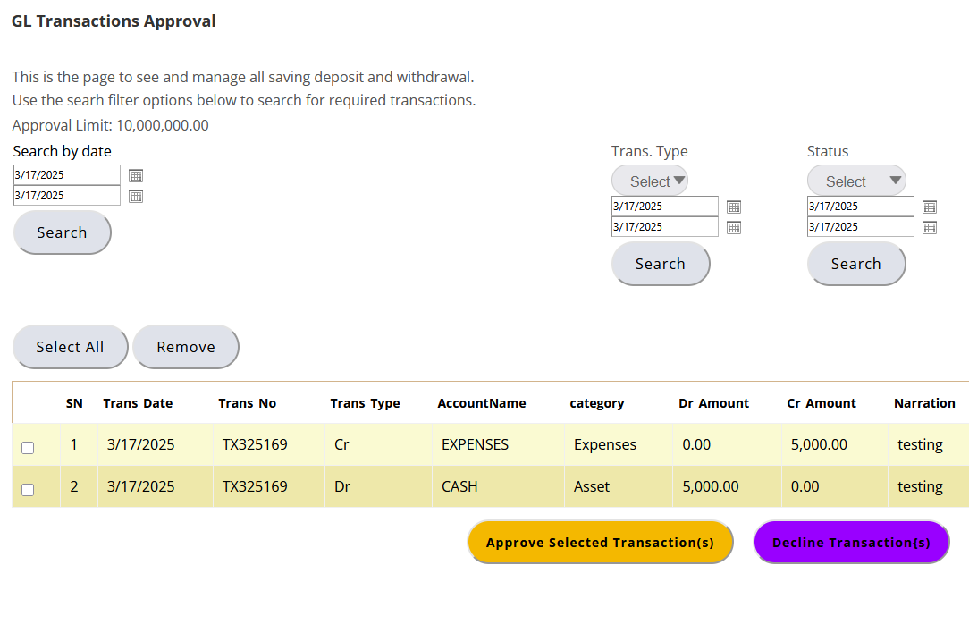Expand the Trans. Type Select dropdown

pyautogui.click(x=650, y=181)
